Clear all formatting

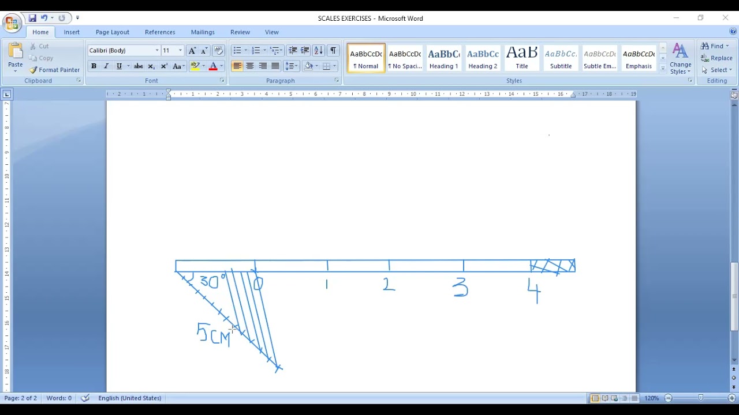[x=218, y=51]
